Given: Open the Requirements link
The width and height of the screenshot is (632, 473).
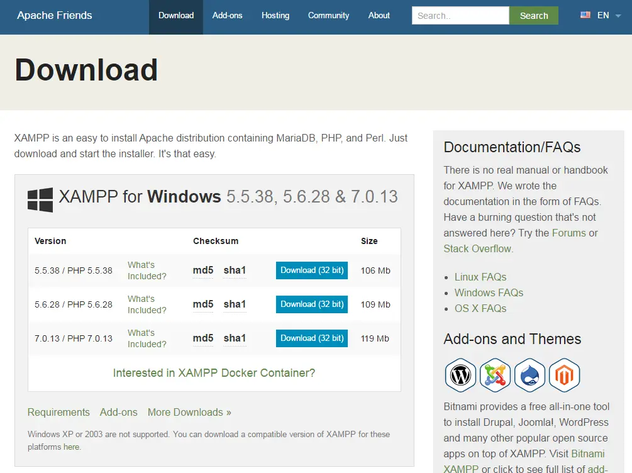Looking at the screenshot, I should (58, 412).
